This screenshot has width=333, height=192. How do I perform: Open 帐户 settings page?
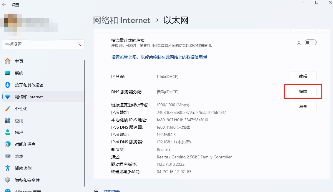coord(43,132)
